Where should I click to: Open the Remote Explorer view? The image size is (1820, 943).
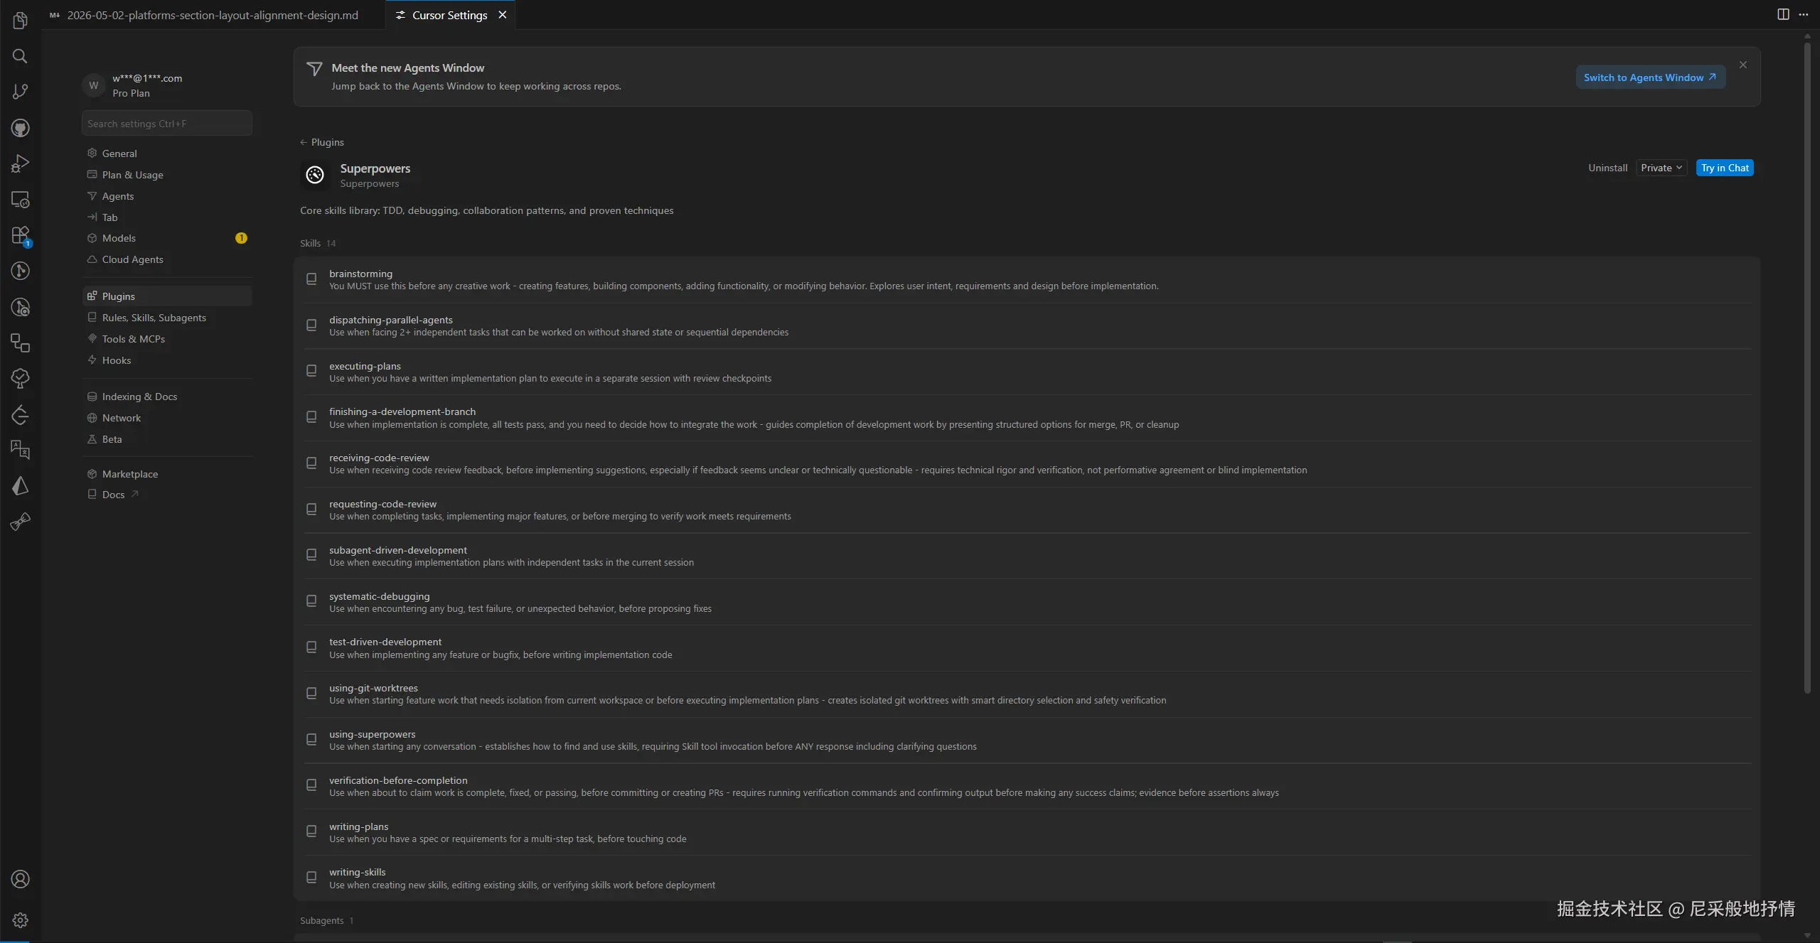pyautogui.click(x=20, y=200)
